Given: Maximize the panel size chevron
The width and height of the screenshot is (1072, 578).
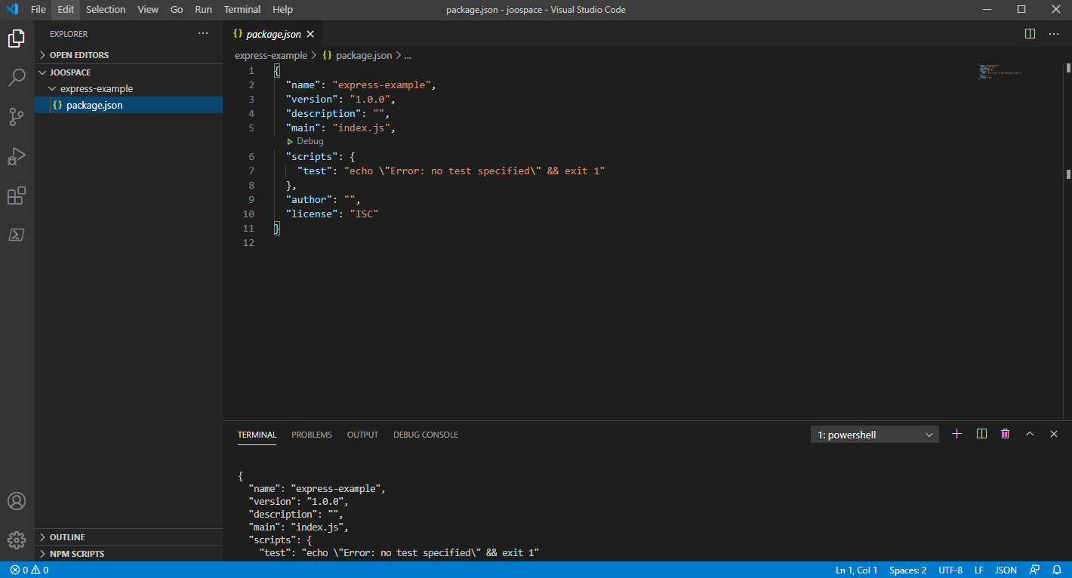Looking at the screenshot, I should (1029, 434).
